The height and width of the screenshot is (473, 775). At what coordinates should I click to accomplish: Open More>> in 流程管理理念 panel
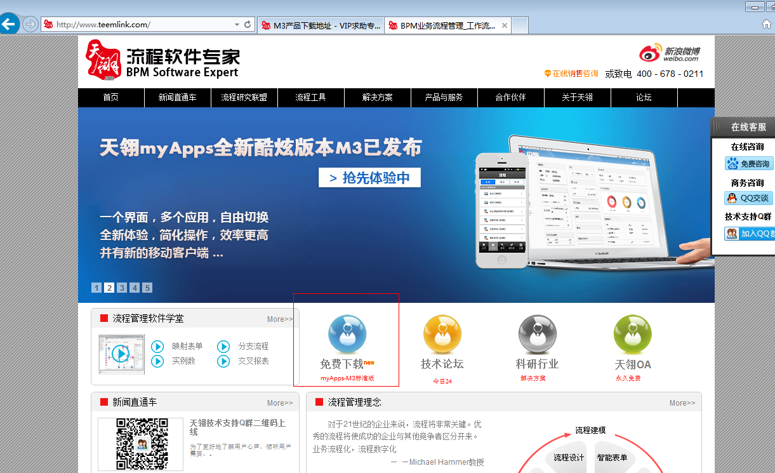coord(682,403)
